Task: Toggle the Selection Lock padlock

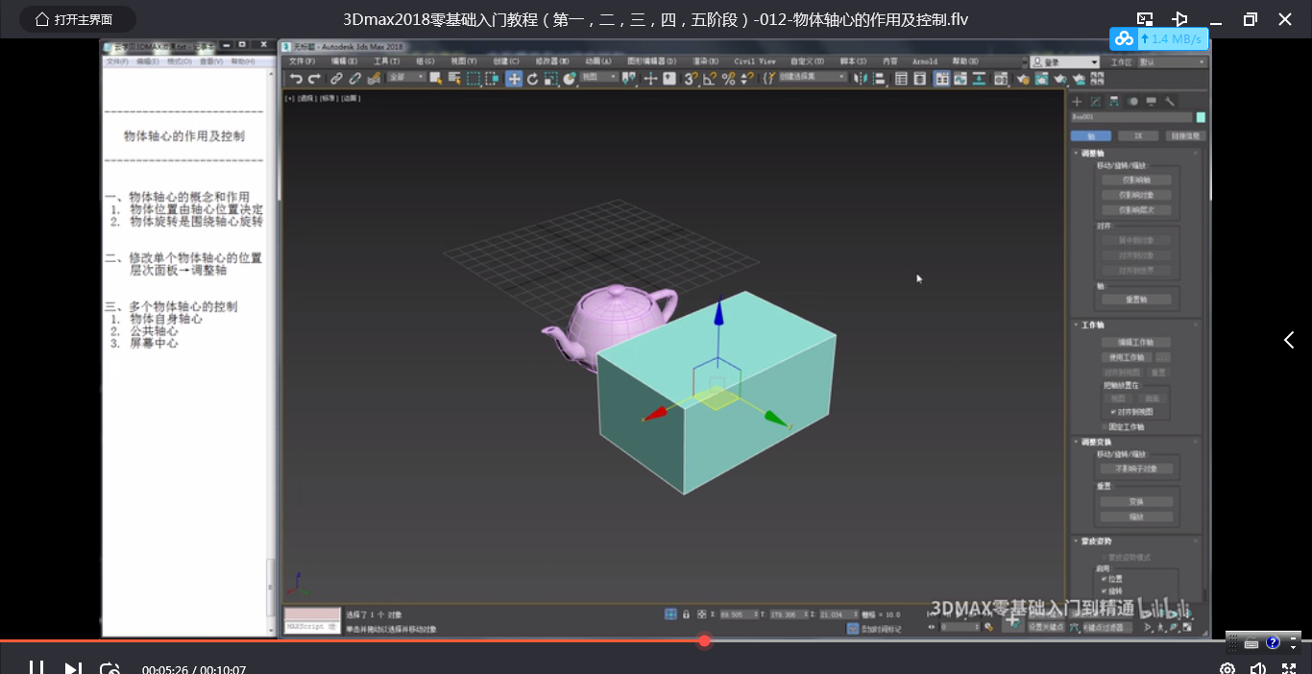Action: pyautogui.click(x=686, y=614)
